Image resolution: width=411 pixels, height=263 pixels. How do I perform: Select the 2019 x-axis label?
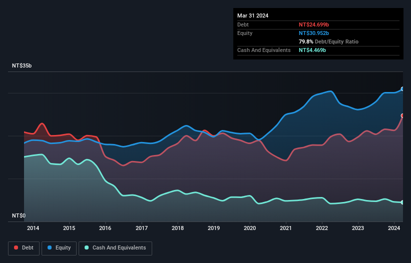214,228
